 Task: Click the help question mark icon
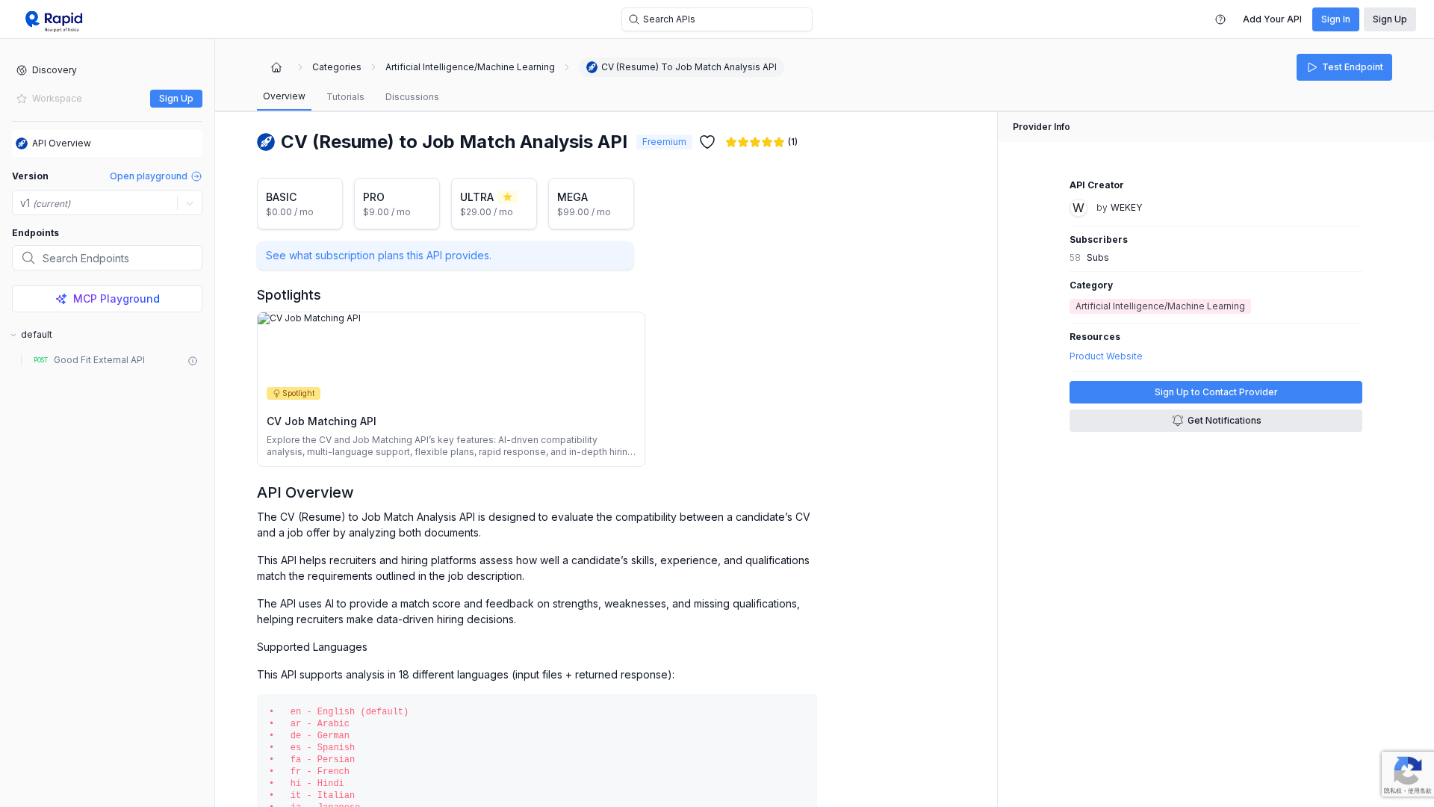click(x=1220, y=19)
